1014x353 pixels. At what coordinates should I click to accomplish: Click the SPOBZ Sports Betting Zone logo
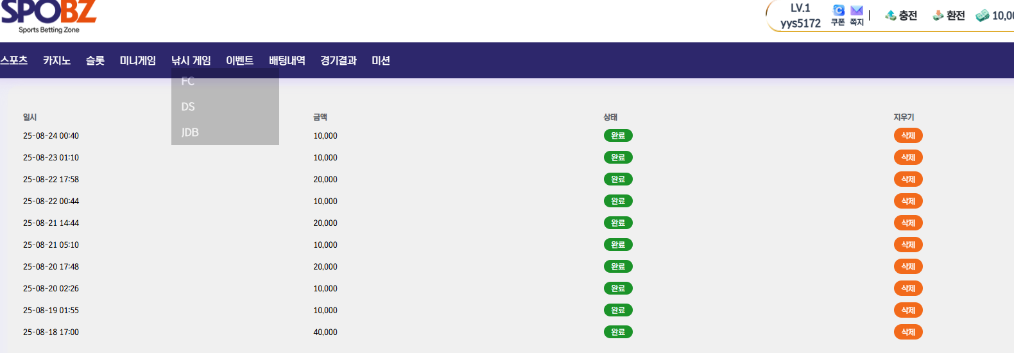click(x=49, y=17)
